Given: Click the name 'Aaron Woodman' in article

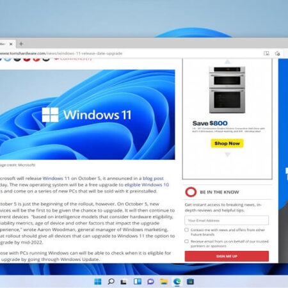Looking at the screenshot, I should (56, 230).
